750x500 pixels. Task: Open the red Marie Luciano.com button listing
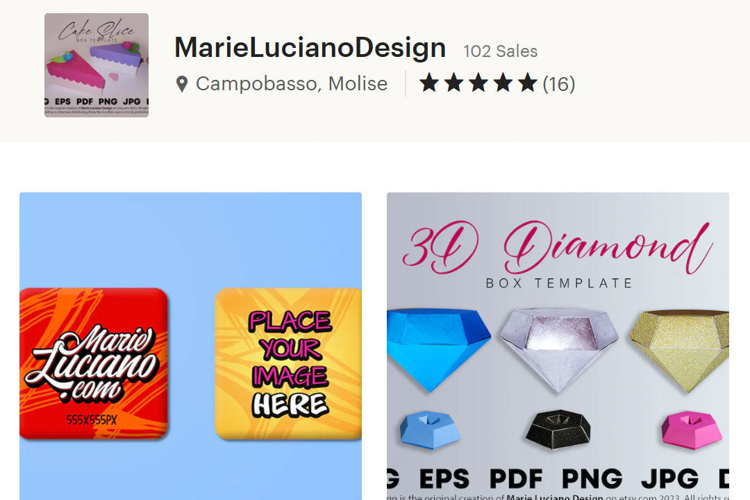point(94,363)
